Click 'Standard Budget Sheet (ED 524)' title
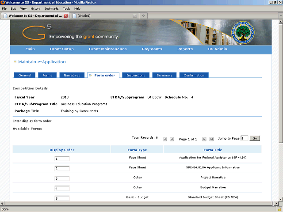The image size is (283, 212). coord(213,197)
